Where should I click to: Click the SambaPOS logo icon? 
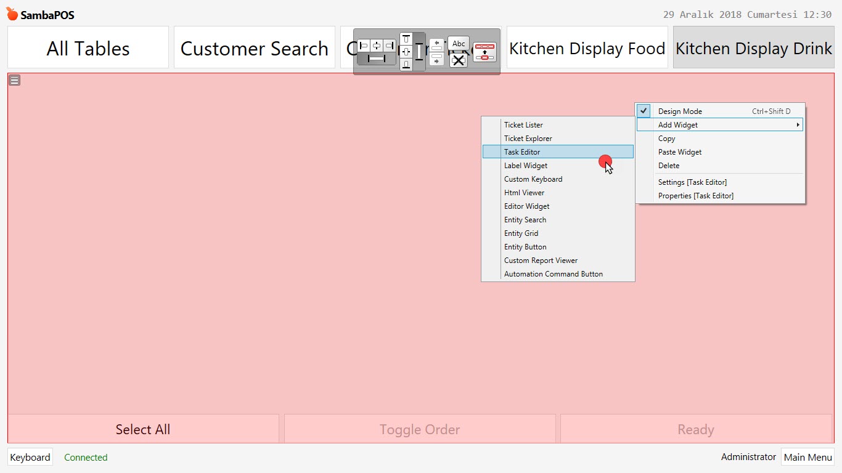[11, 12]
